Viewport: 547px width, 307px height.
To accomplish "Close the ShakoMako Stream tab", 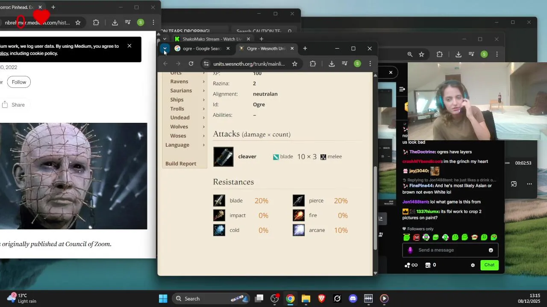I will click(x=248, y=39).
